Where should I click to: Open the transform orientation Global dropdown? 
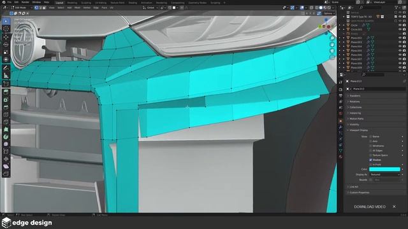tap(150, 8)
